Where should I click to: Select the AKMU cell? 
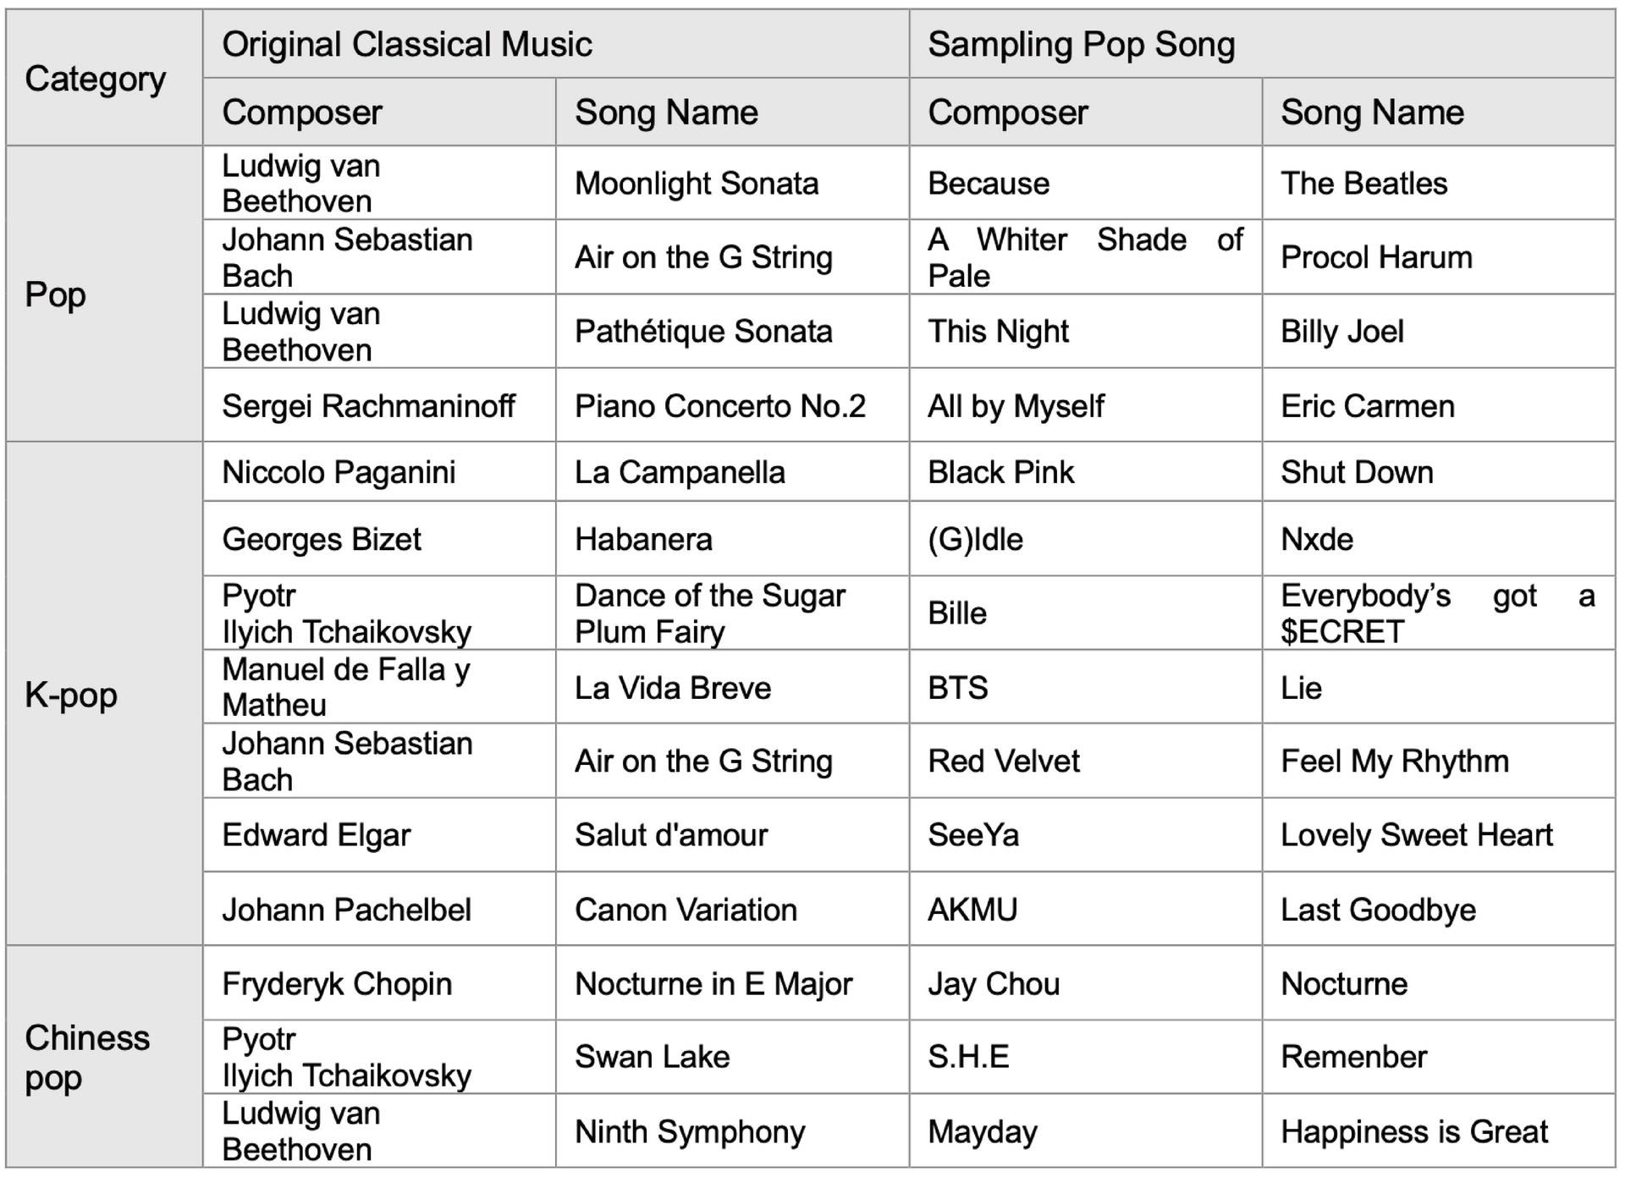click(x=1086, y=910)
